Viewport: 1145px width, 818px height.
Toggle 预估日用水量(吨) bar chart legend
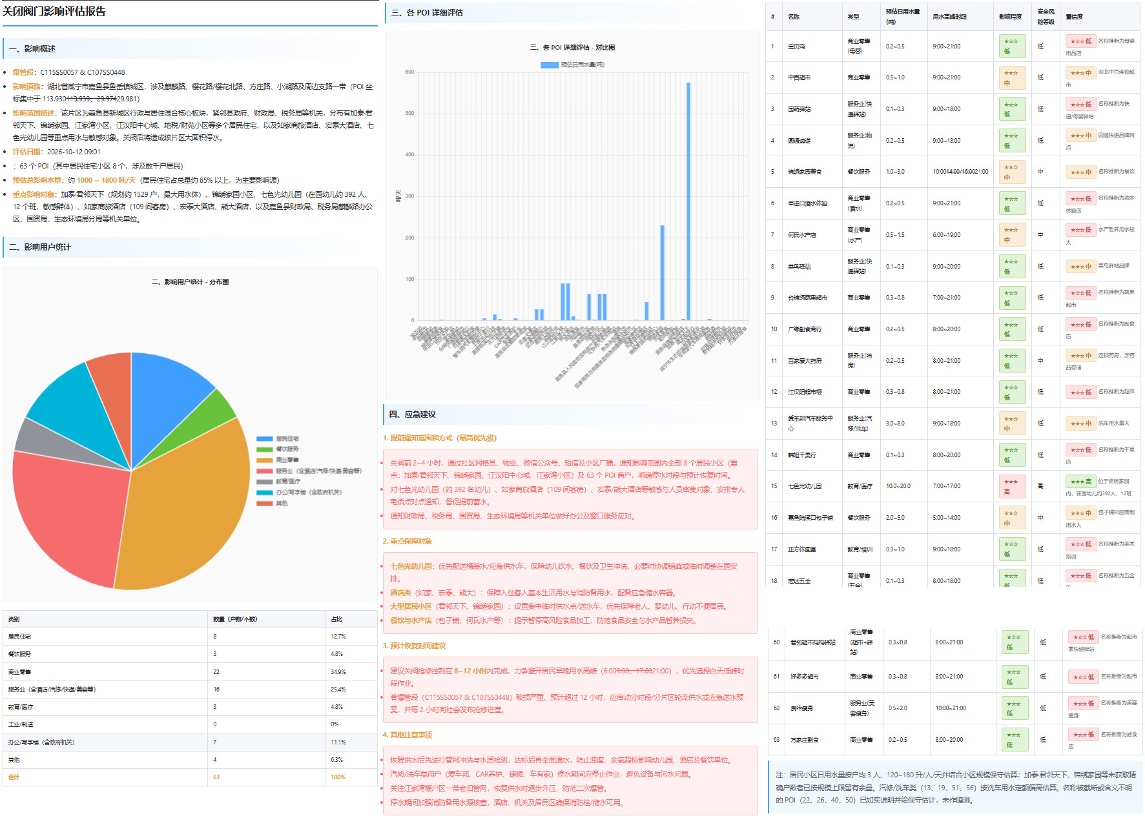pos(572,65)
